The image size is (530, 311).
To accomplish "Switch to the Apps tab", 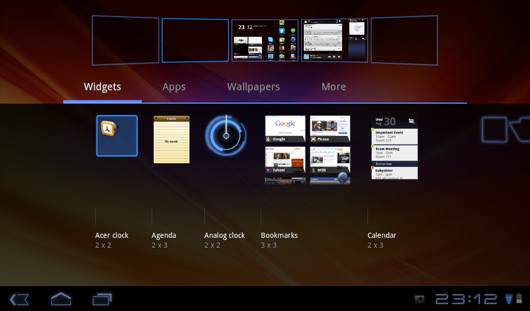I will coord(174,87).
